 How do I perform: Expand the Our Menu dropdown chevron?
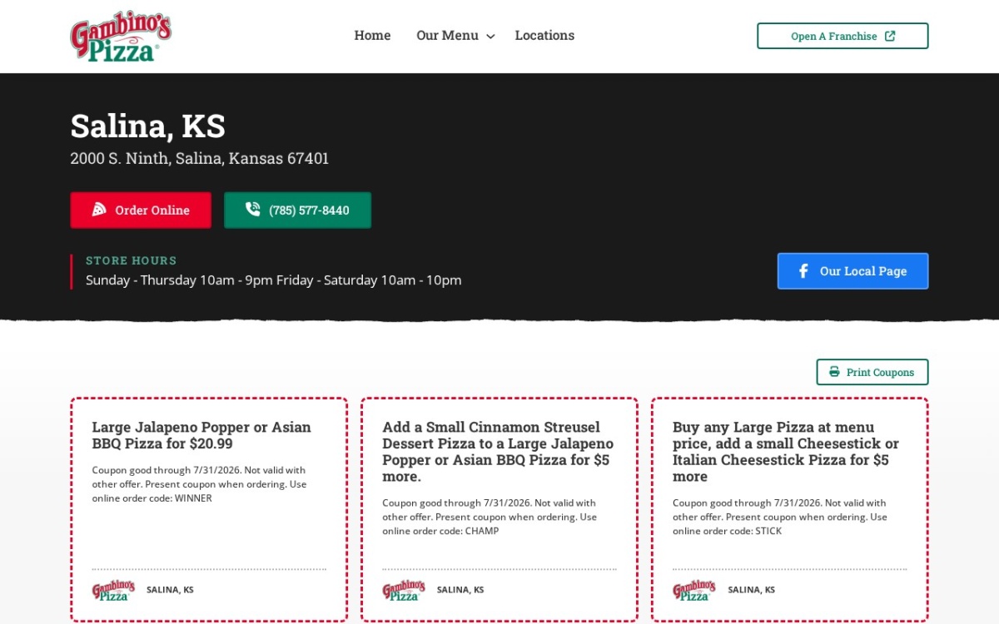[x=490, y=37]
